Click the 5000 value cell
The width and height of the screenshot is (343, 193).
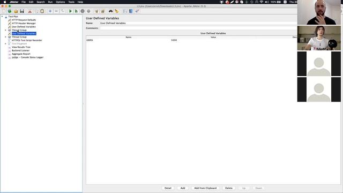[213, 40]
